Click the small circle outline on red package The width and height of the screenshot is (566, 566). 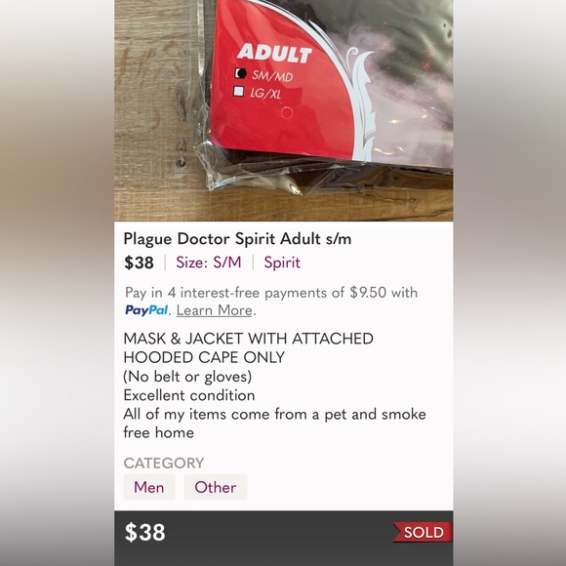click(287, 112)
